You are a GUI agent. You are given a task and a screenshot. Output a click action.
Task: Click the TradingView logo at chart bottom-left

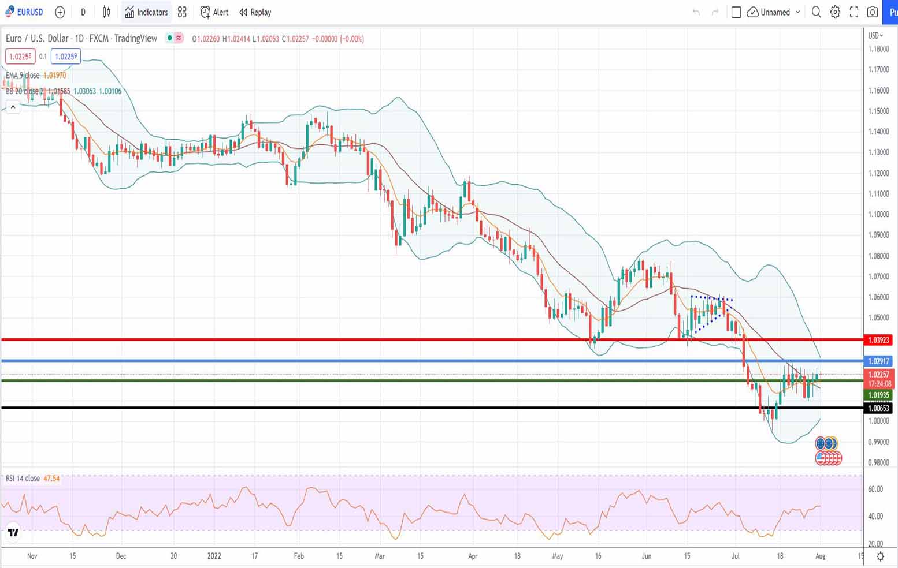click(x=13, y=532)
